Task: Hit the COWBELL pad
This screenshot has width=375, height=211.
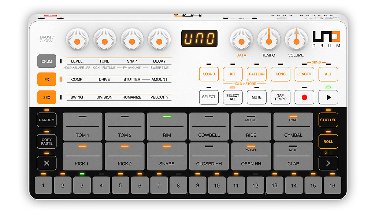Action: (x=209, y=127)
